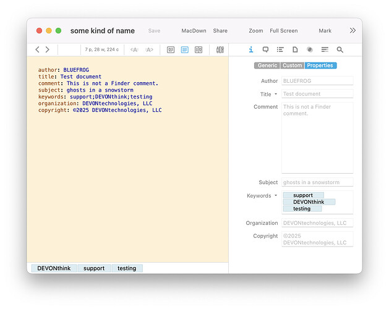Click the 'comment: This is not a Finder comment.' line
This screenshot has width=389, height=309.
[98, 83]
